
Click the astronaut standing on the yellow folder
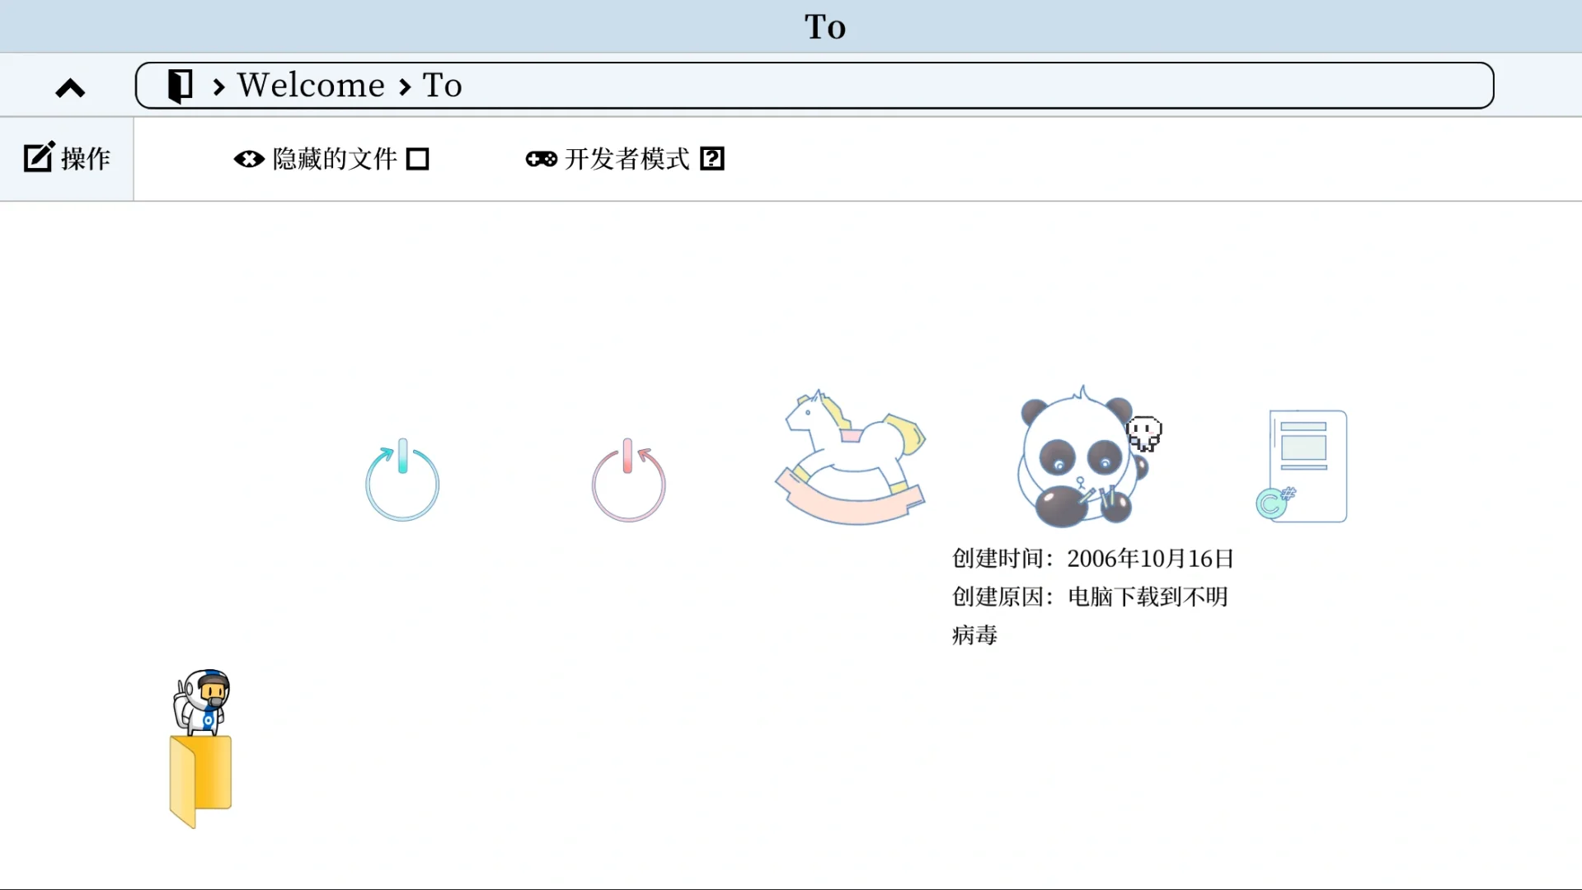[202, 705]
